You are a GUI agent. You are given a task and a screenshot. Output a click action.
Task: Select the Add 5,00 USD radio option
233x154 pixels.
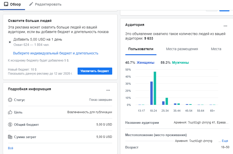[x=10, y=42]
